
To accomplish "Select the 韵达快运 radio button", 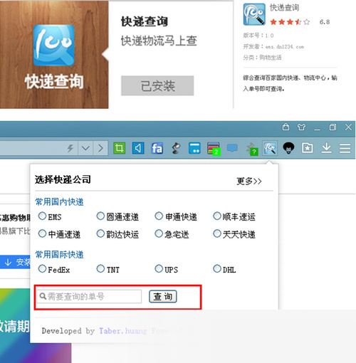I will 100,233.
